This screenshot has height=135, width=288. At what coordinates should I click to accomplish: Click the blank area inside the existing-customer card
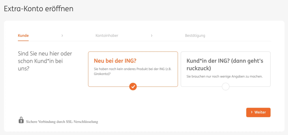point(253,82)
